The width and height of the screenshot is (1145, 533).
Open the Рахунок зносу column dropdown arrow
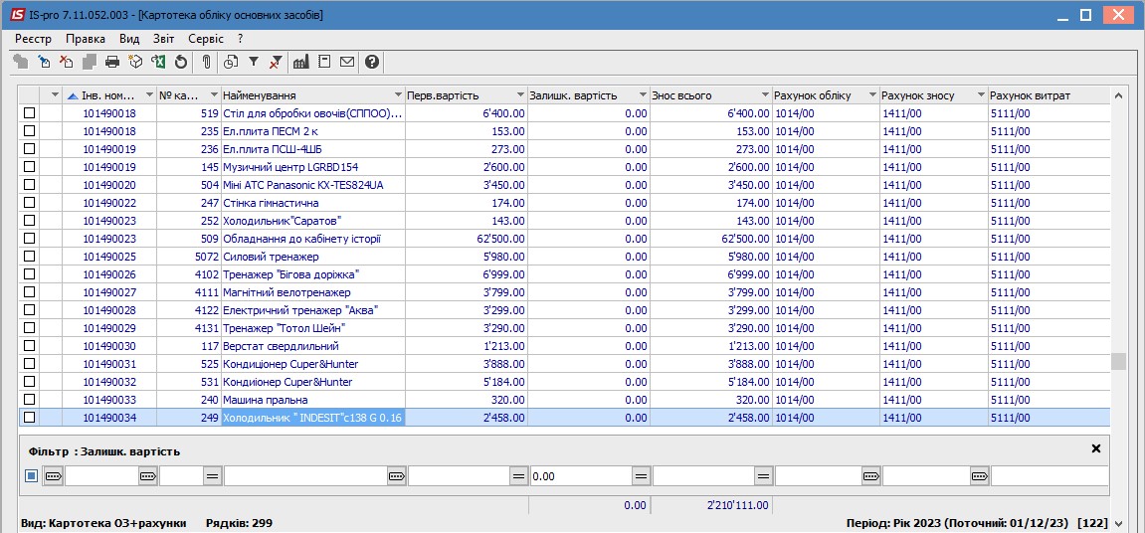coord(980,95)
